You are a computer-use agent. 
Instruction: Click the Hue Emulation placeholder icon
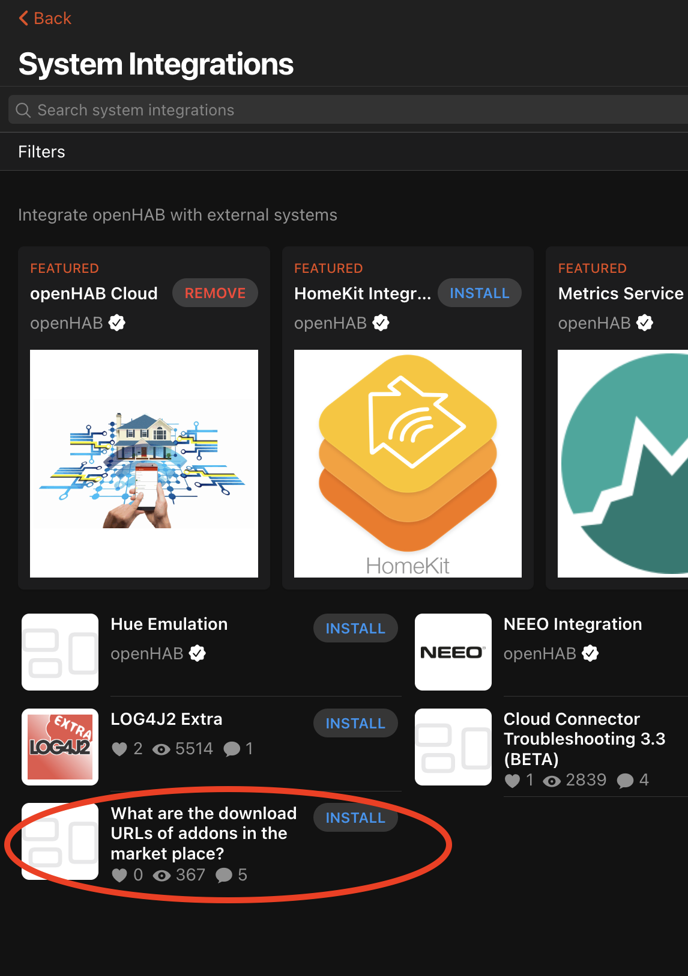(x=60, y=652)
